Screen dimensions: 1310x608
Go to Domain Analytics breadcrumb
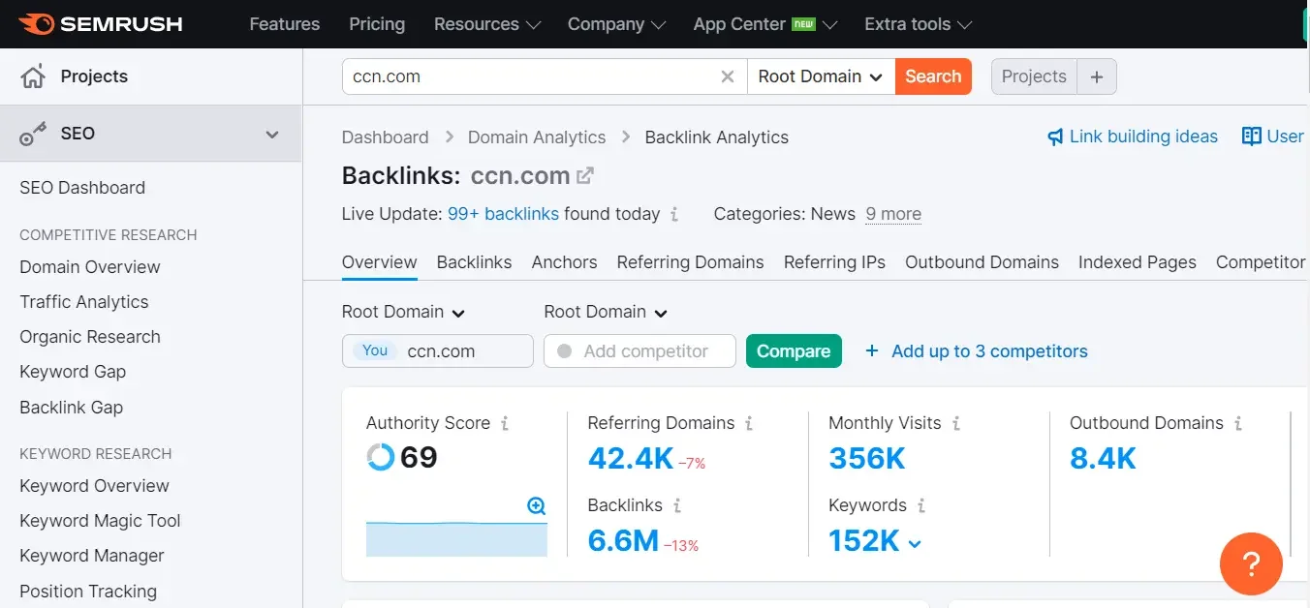pyautogui.click(x=537, y=137)
